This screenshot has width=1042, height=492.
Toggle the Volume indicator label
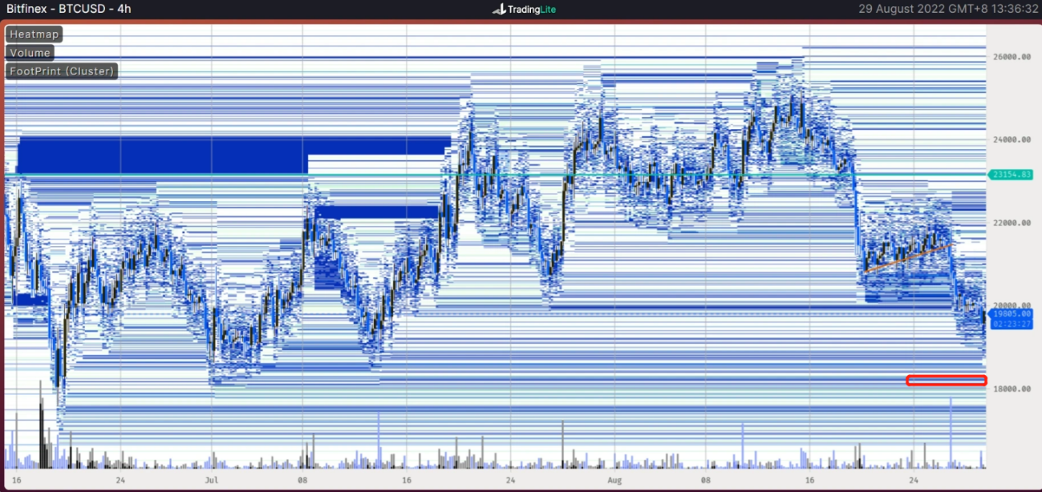coord(30,53)
